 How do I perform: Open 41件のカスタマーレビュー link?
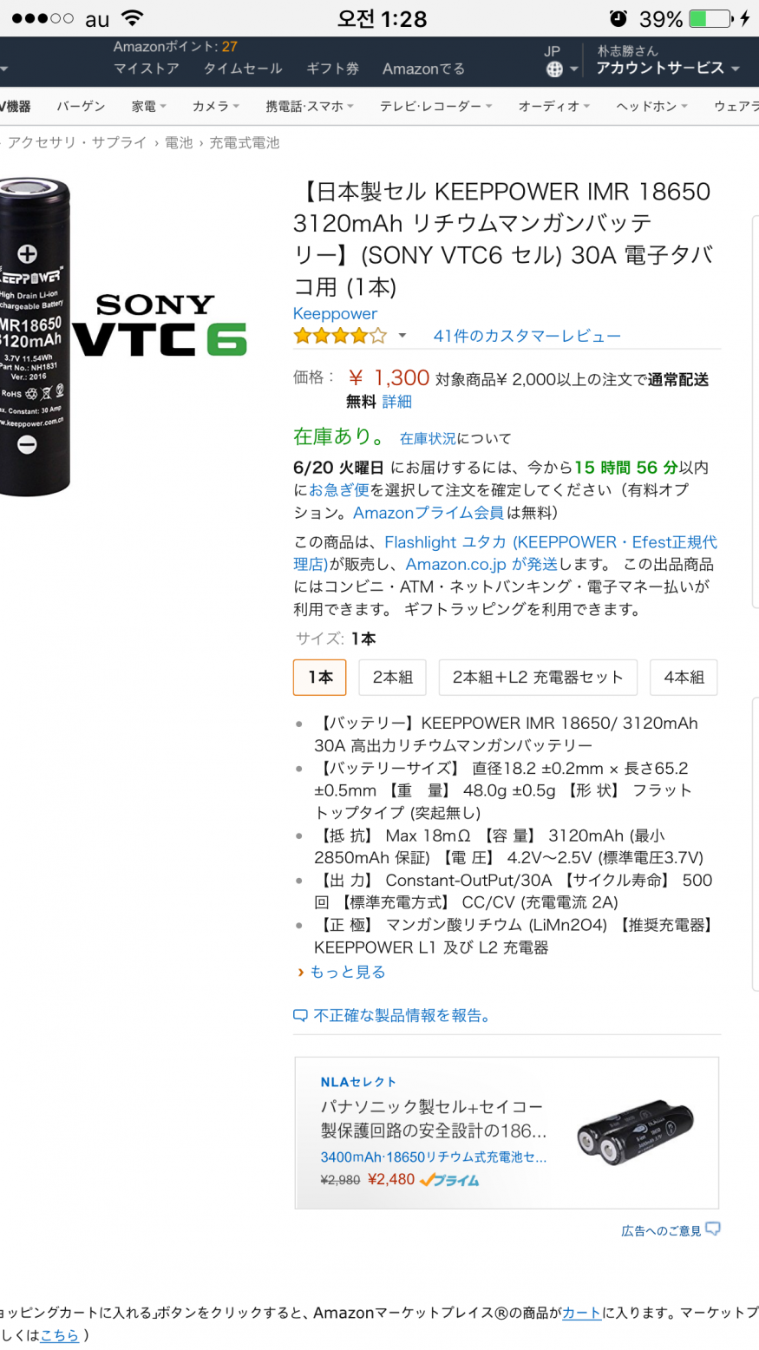527,336
